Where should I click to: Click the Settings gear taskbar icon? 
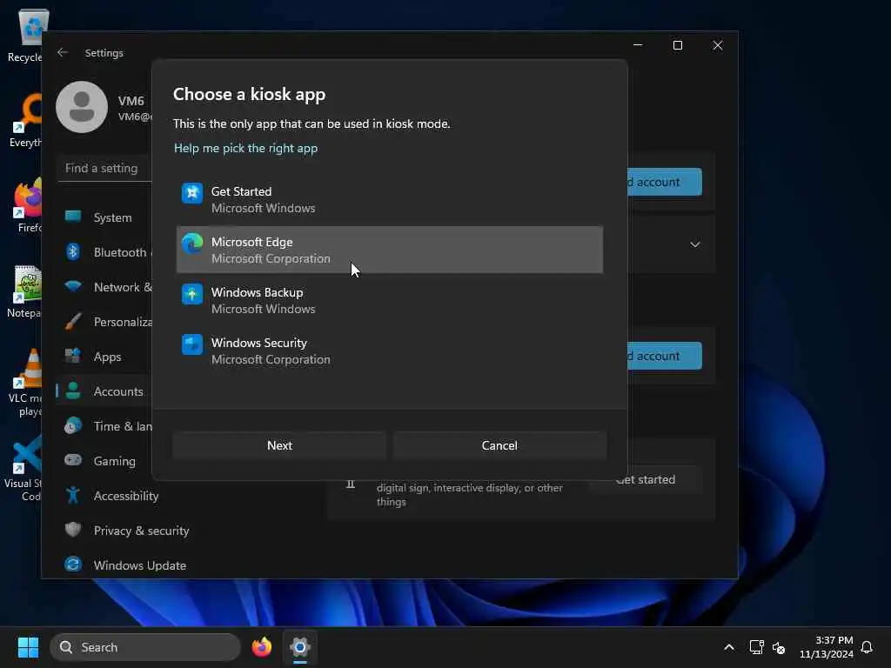pyautogui.click(x=300, y=647)
